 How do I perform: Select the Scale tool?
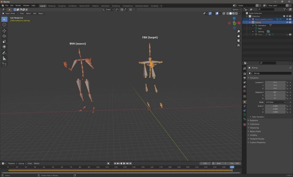tap(4, 41)
